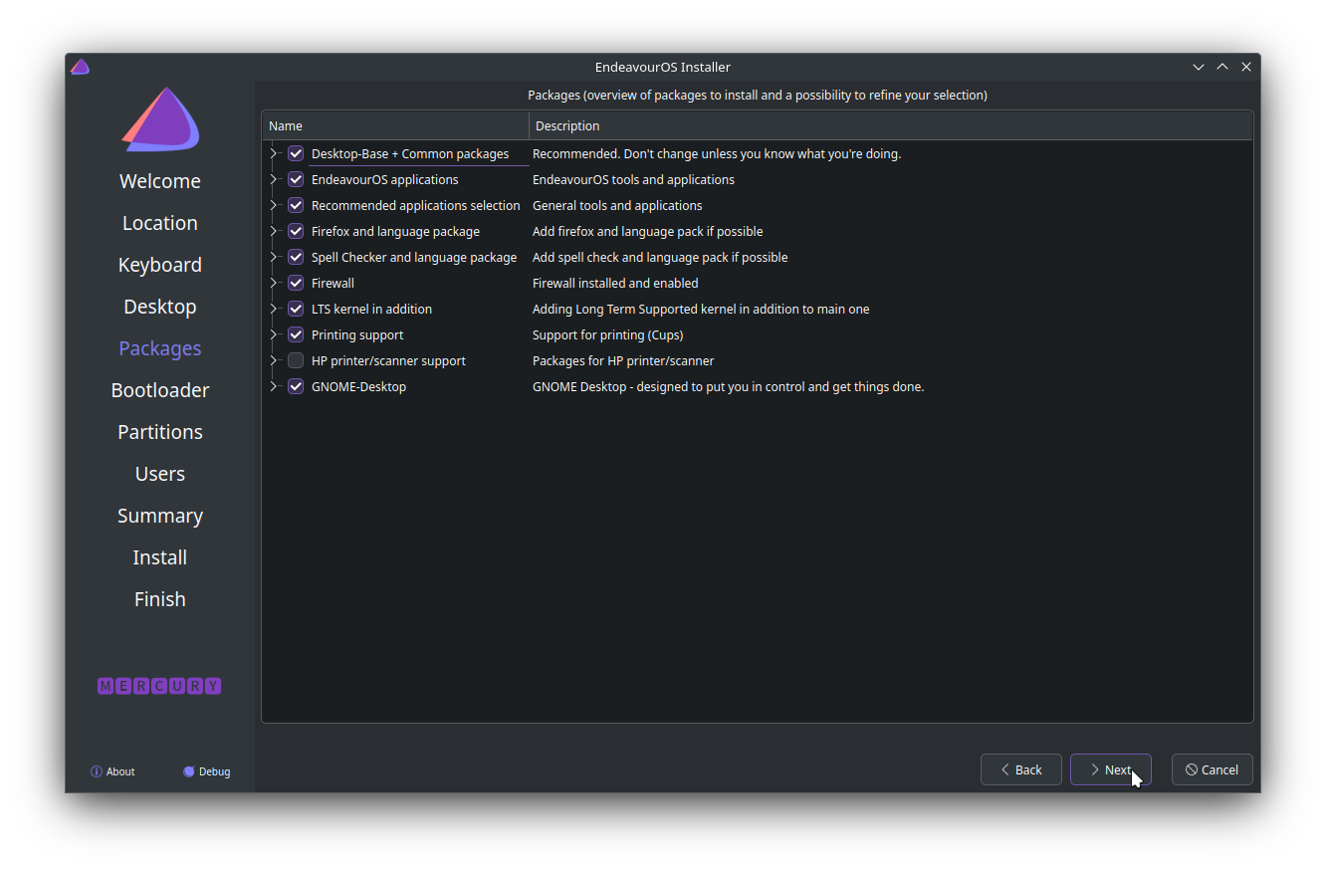Viewport: 1326px width, 870px height.
Task: Cancel the installation
Action: tap(1213, 769)
